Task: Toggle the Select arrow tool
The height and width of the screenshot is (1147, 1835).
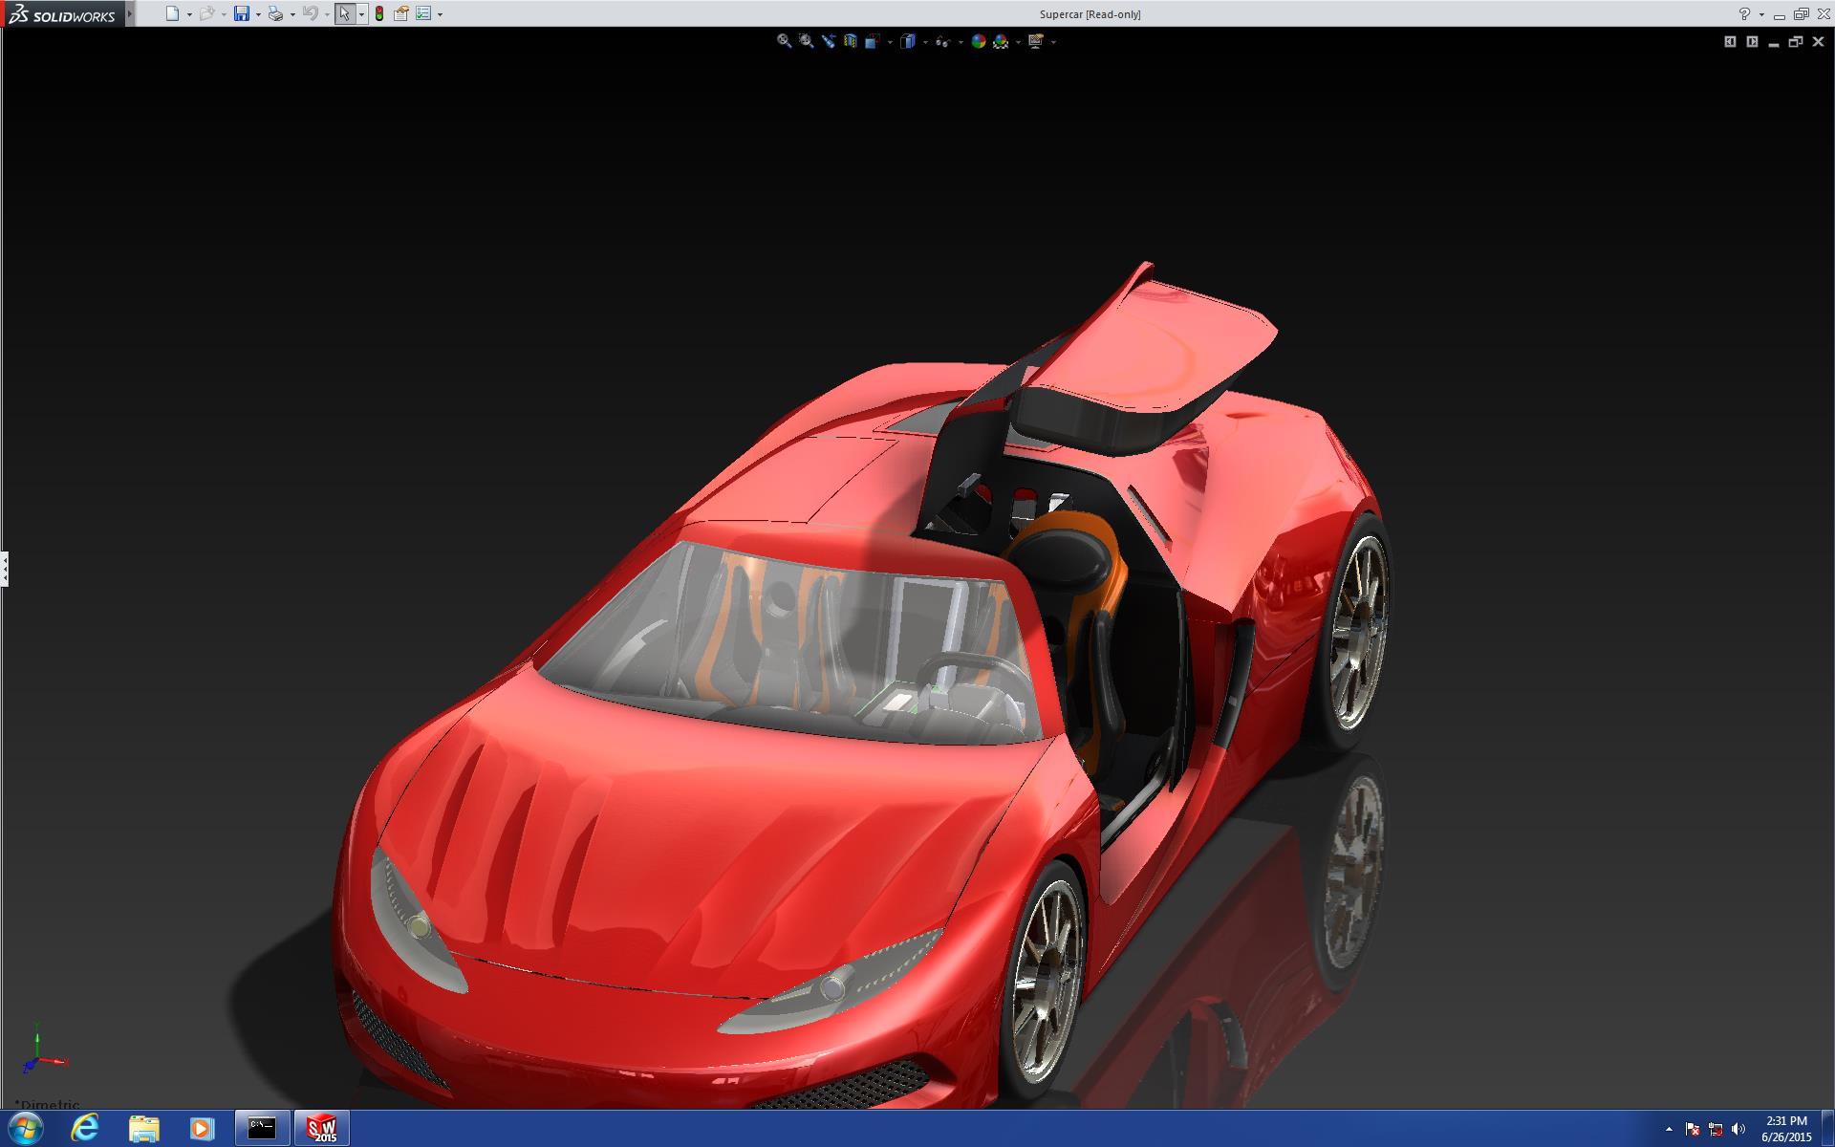Action: (344, 13)
